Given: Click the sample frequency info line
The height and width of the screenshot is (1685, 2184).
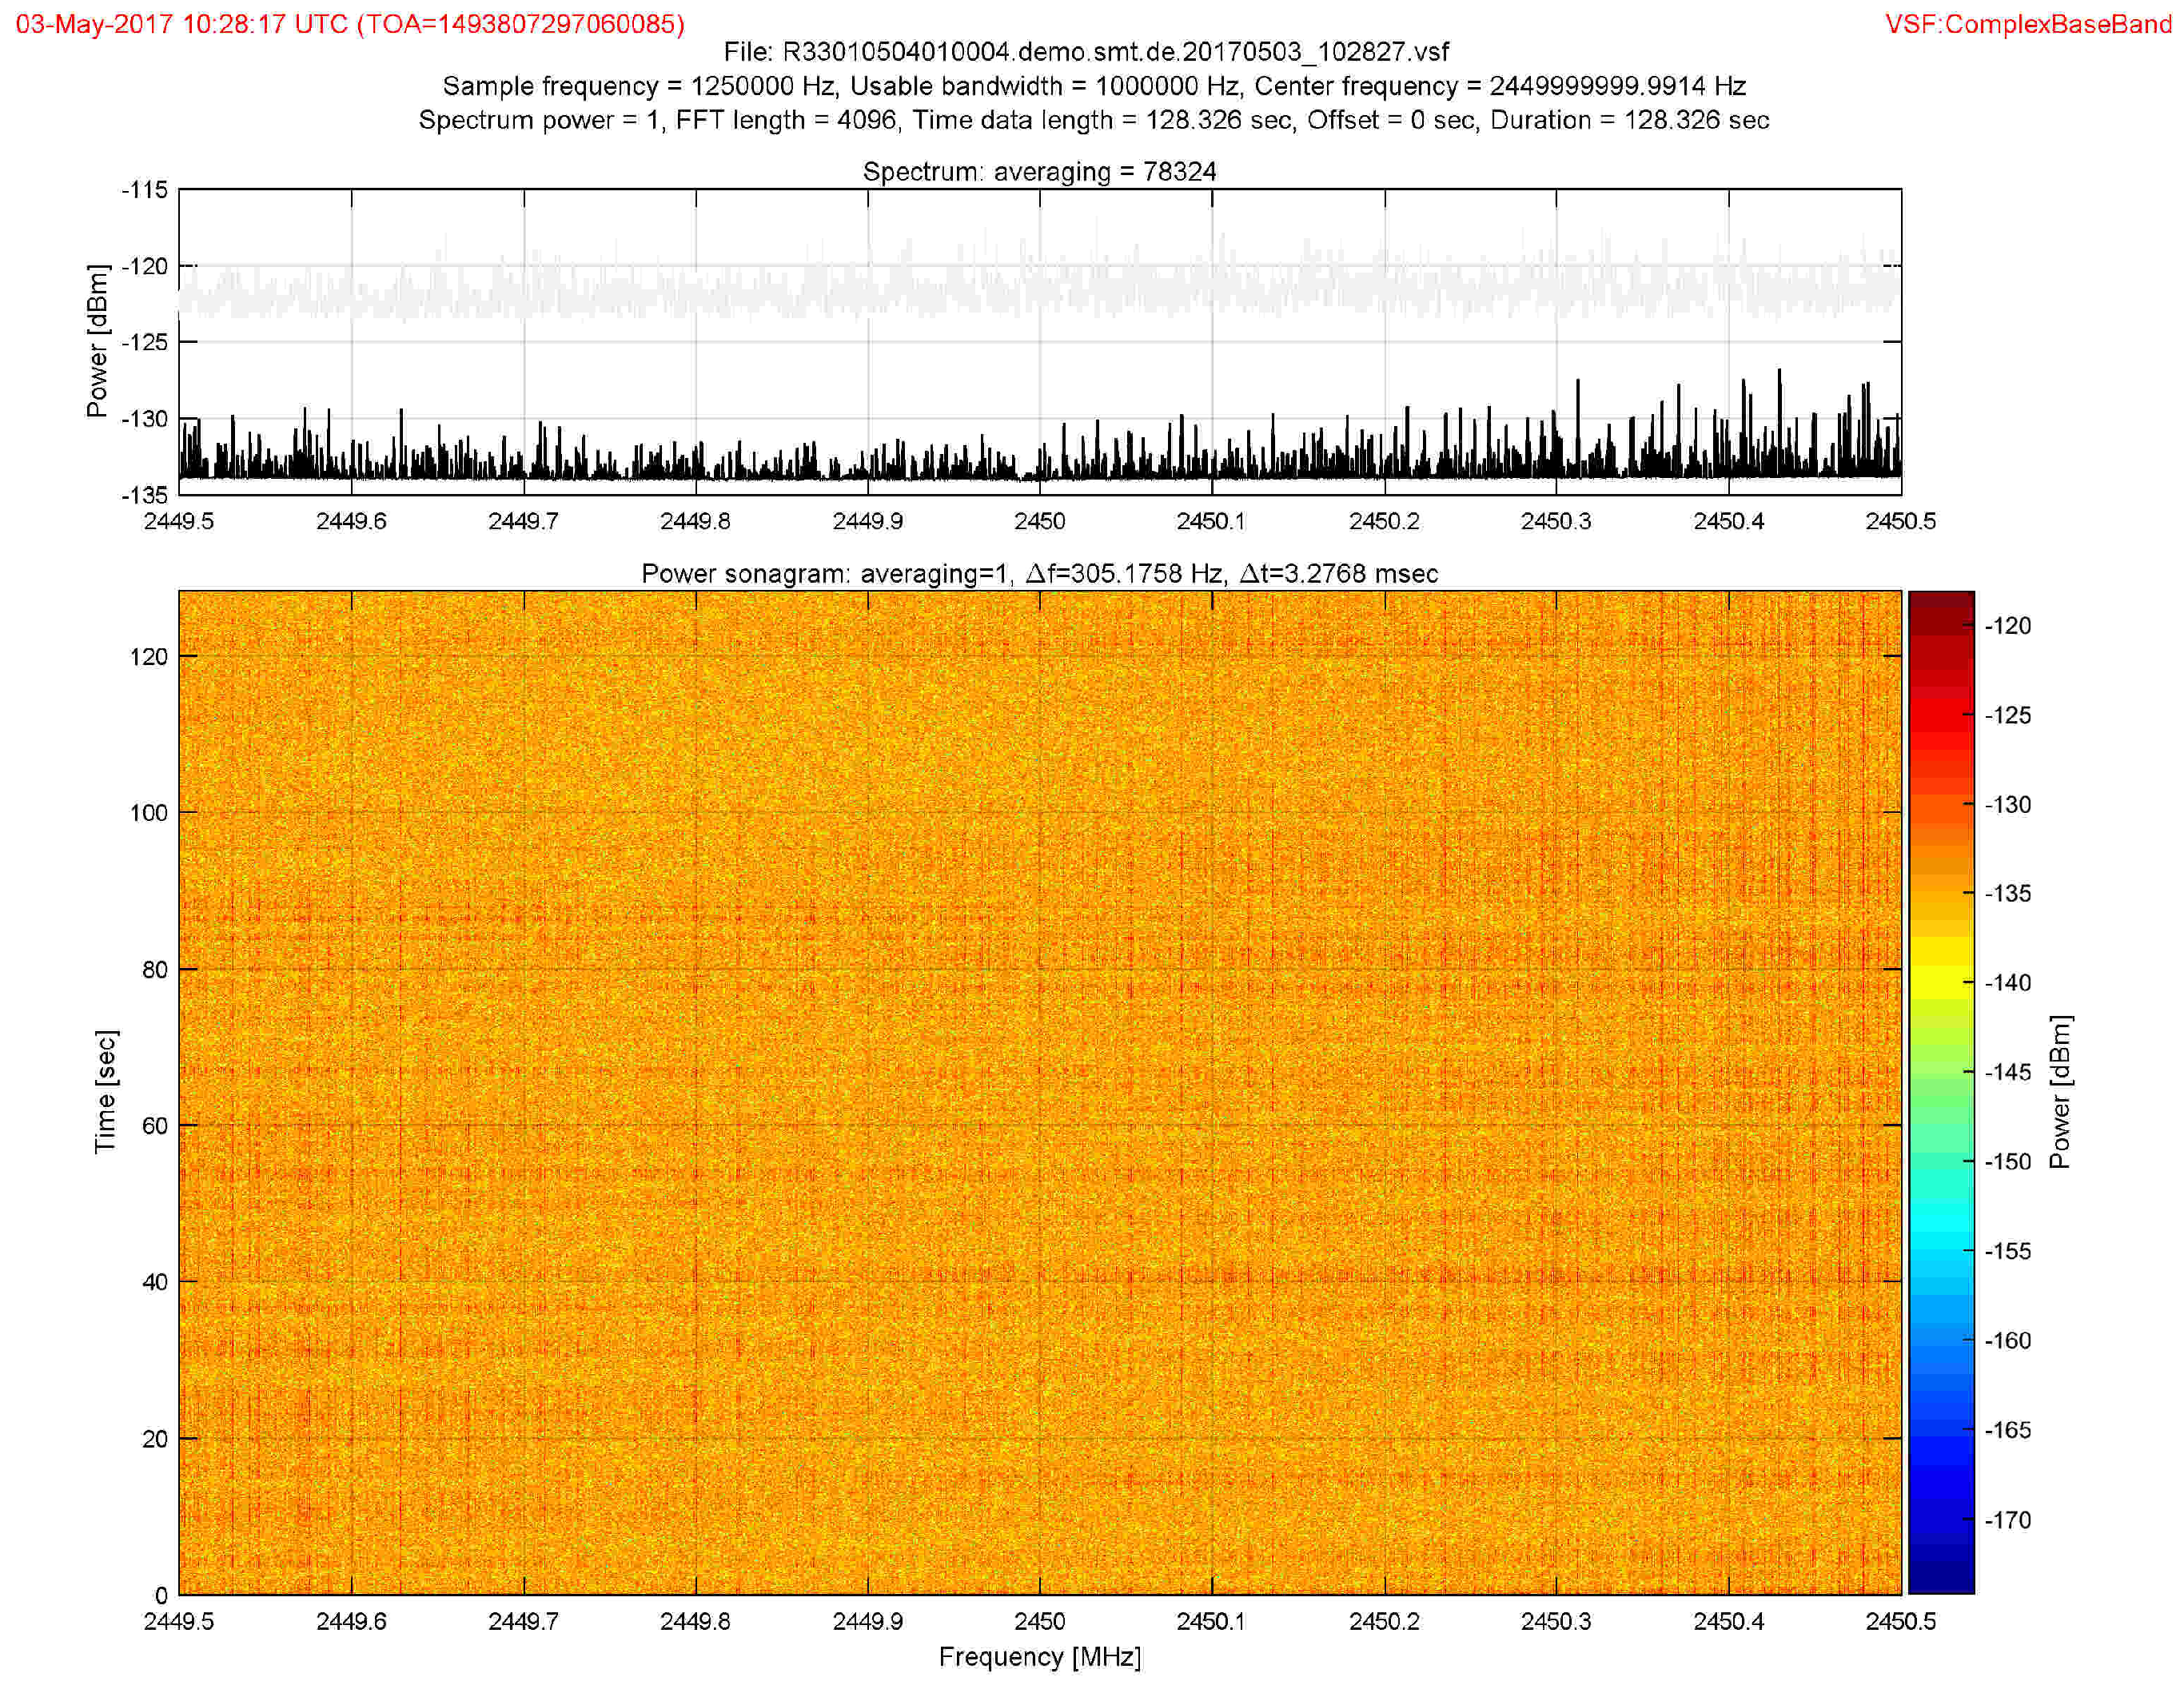Looking at the screenshot, I should 1094,86.
